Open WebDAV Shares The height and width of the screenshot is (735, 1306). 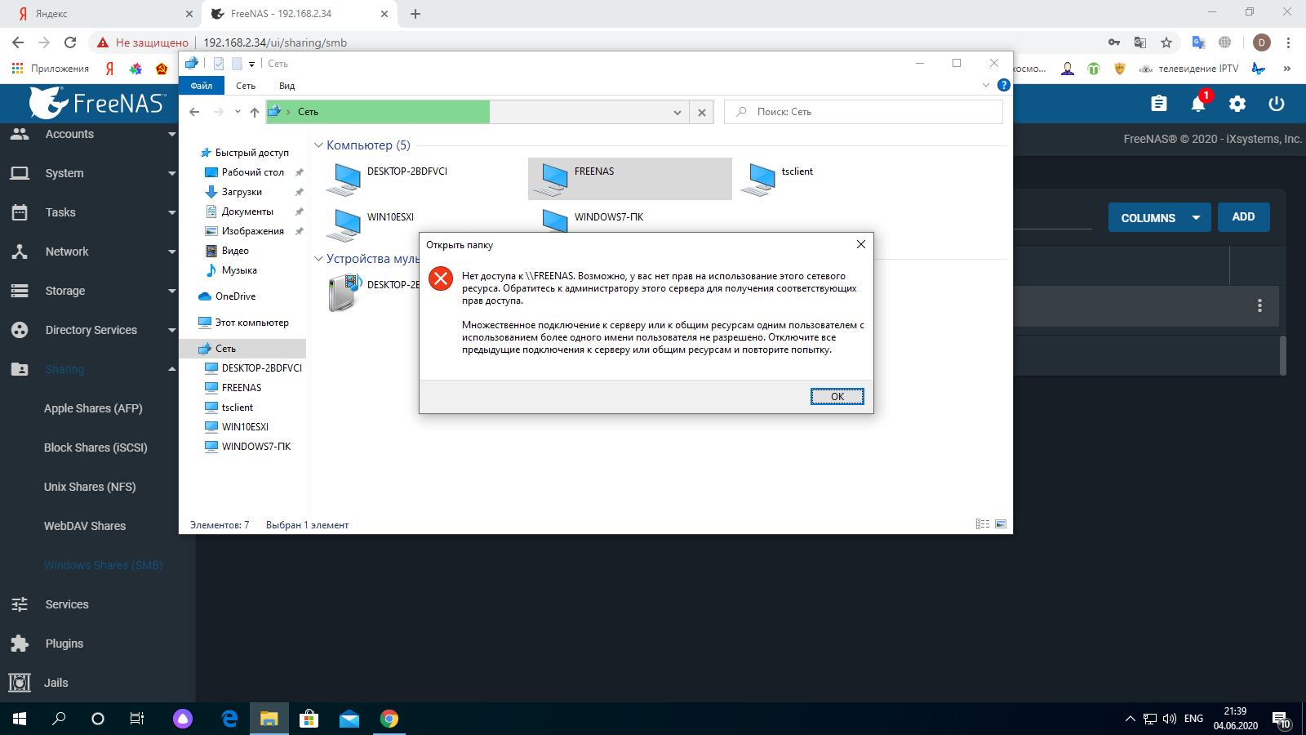coord(85,526)
